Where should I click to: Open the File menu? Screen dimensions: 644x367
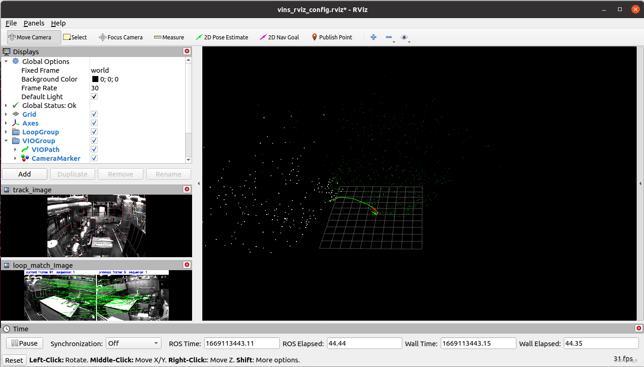click(x=11, y=23)
